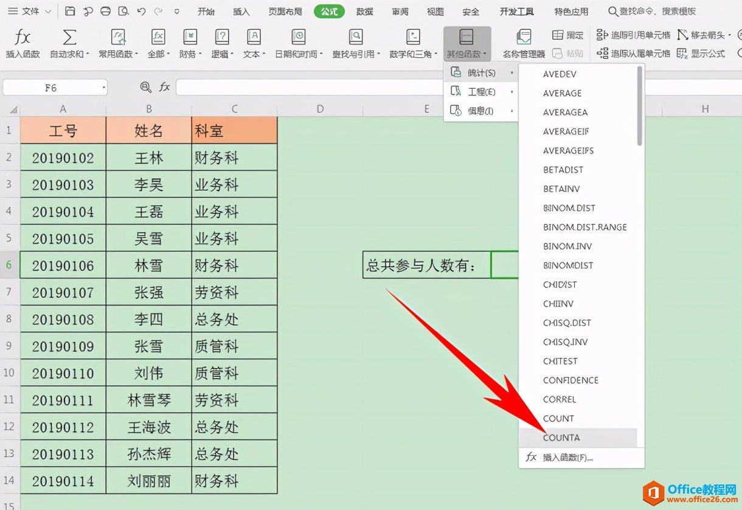Click the Redo arrow icon
The height and width of the screenshot is (510, 742).
pos(159,12)
